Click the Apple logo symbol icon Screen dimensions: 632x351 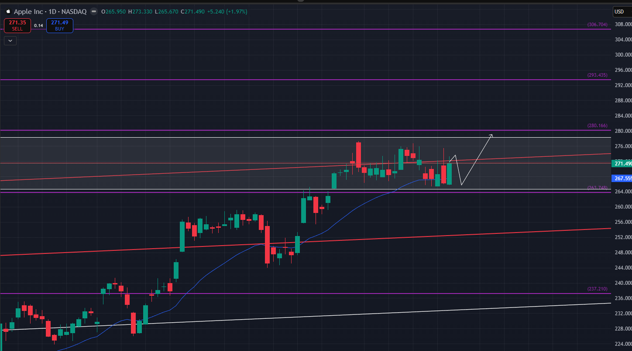coord(8,12)
